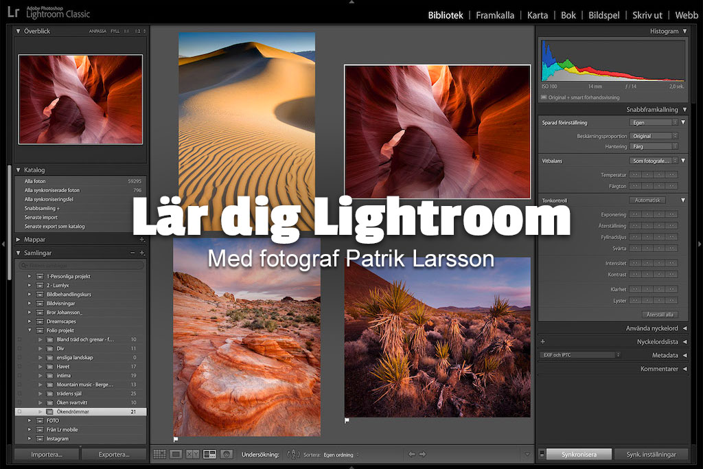Activate the Survey view icon

pos(209,454)
